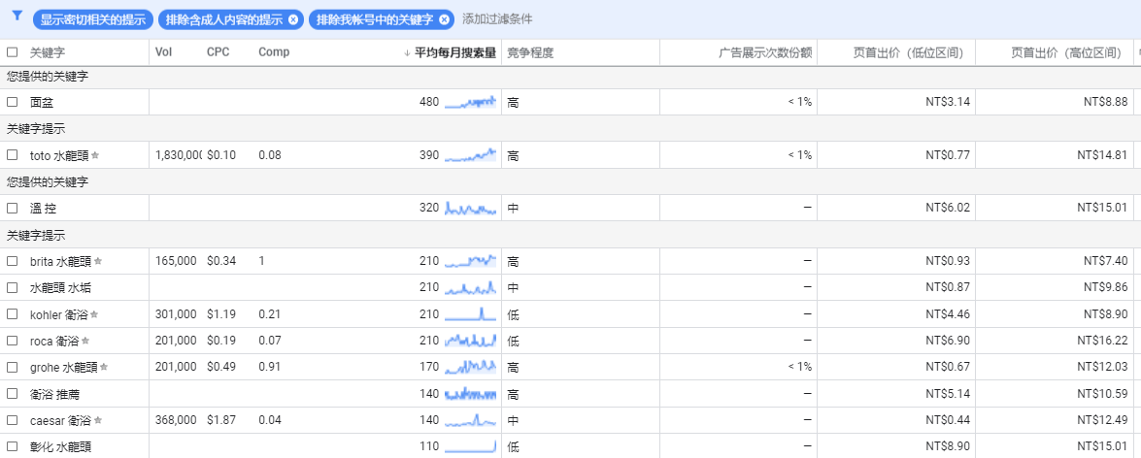
Task: Click the filter funnel icon
Action: [17, 16]
